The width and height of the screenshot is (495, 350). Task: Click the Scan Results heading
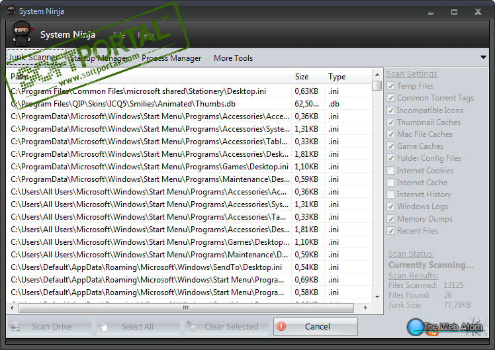[x=413, y=275]
